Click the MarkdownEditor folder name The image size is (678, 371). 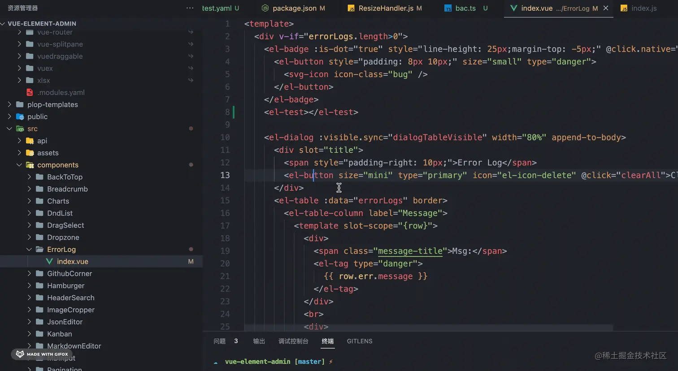[x=74, y=346]
